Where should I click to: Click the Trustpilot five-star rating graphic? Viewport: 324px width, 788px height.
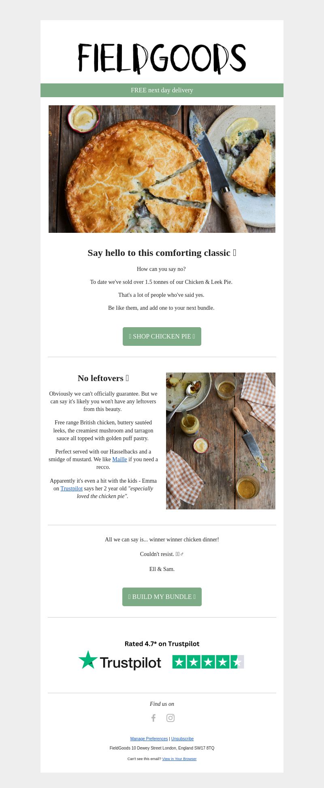208,662
